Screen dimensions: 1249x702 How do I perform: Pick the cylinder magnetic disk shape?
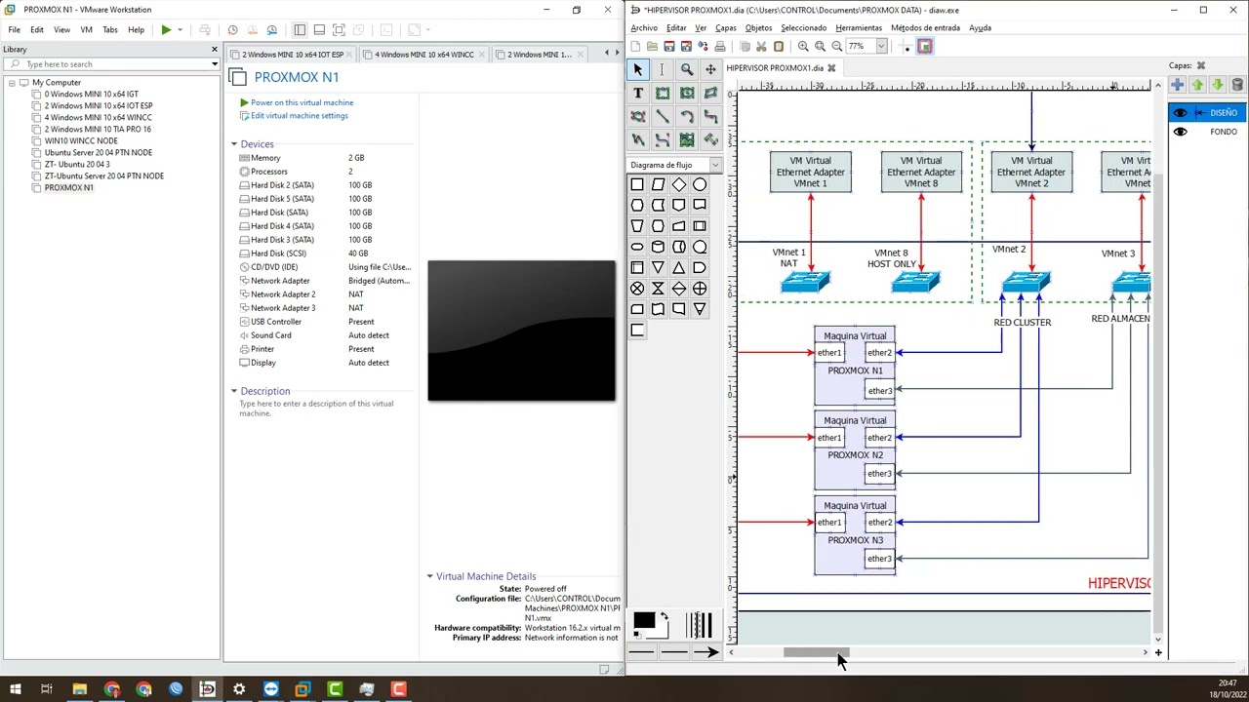pyautogui.click(x=659, y=247)
